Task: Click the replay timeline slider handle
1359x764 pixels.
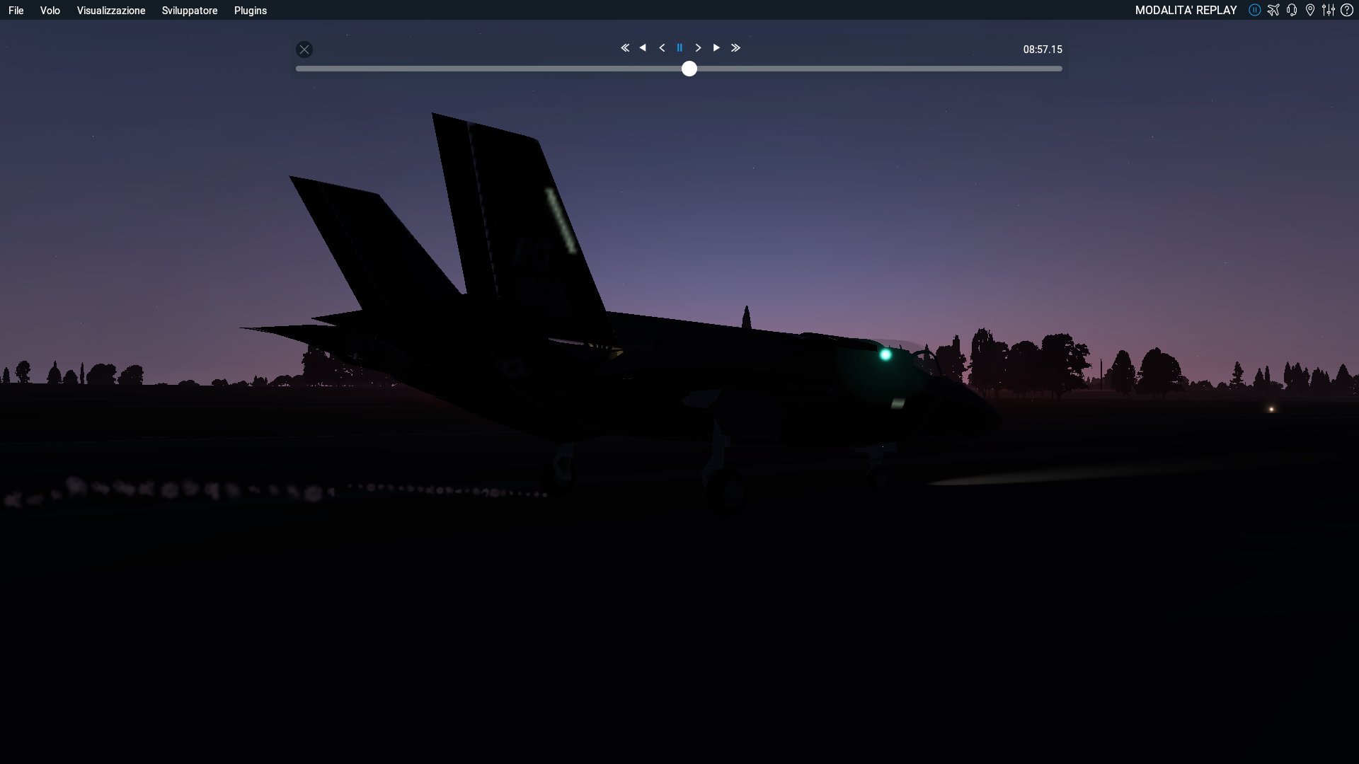Action: click(x=689, y=69)
